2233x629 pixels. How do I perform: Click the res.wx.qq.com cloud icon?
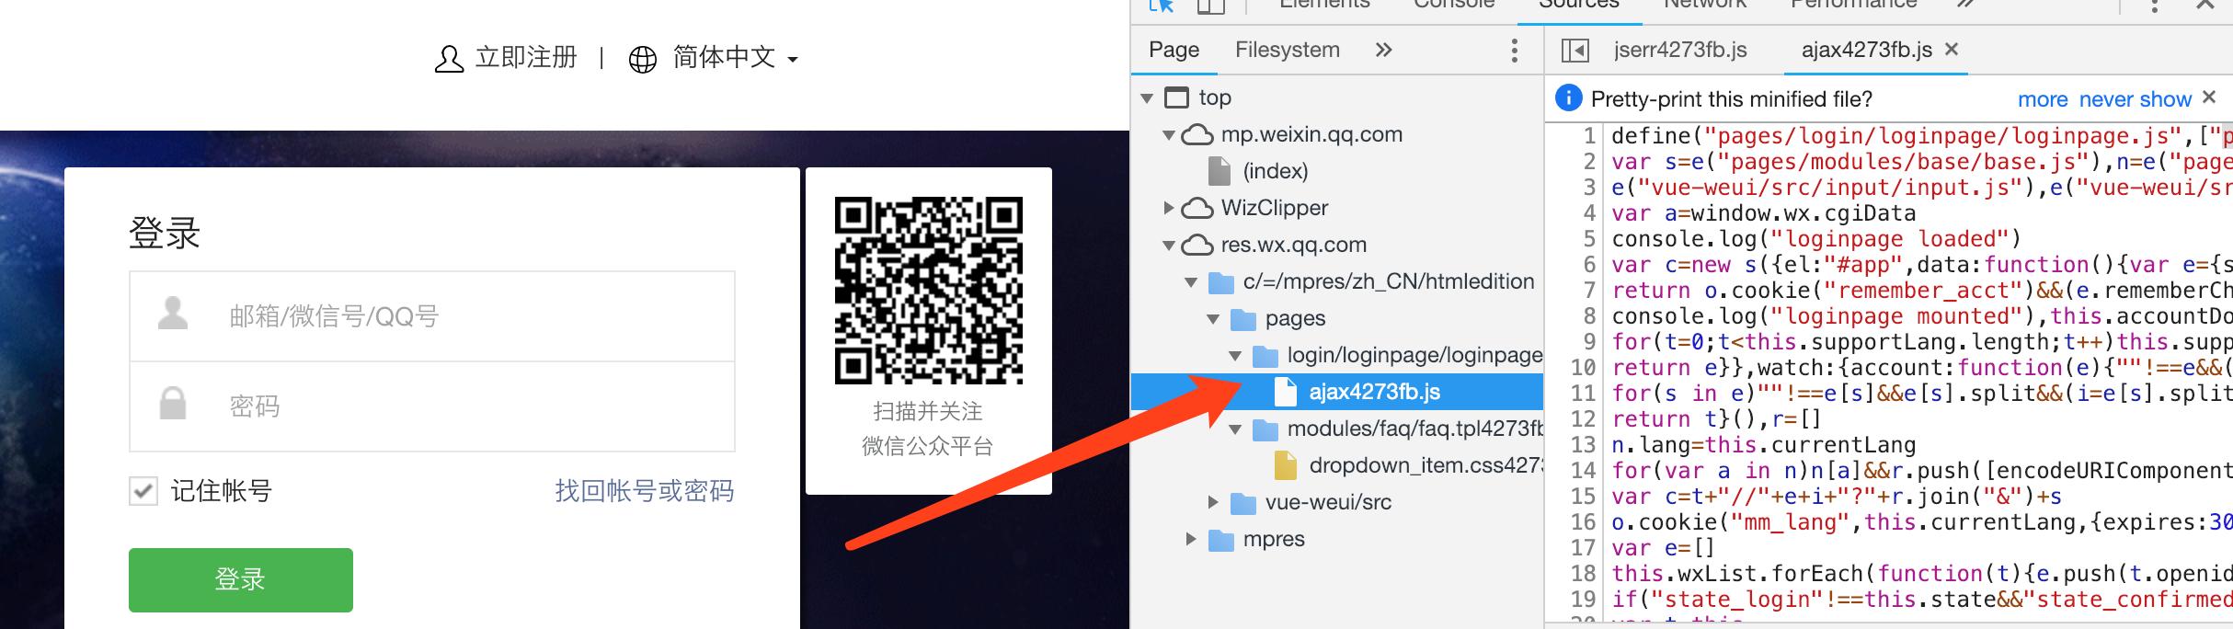coord(1197,246)
